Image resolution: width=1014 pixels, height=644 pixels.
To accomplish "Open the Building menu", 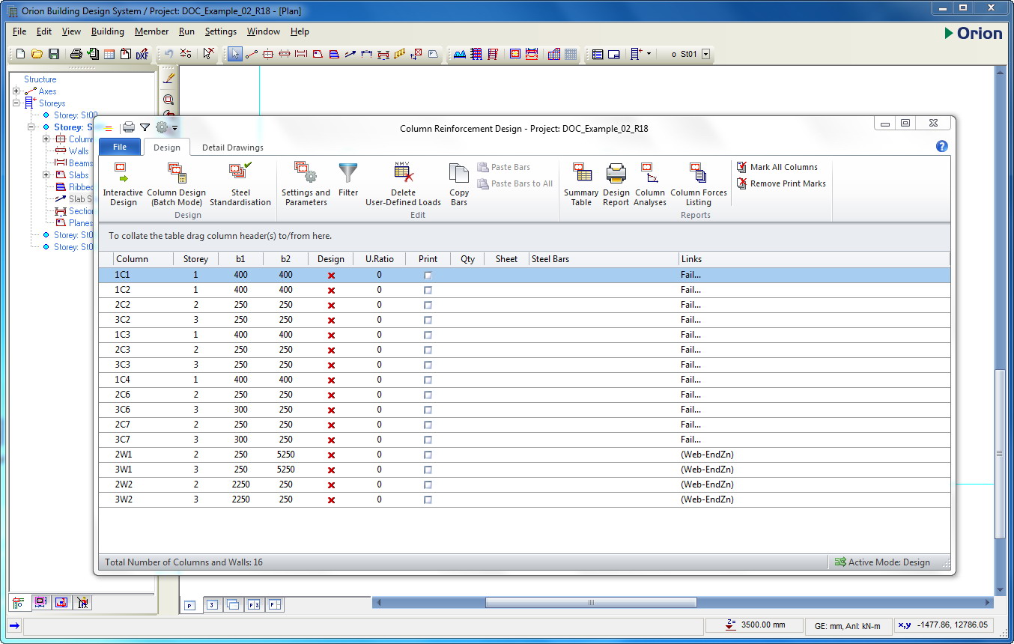I will tap(108, 31).
